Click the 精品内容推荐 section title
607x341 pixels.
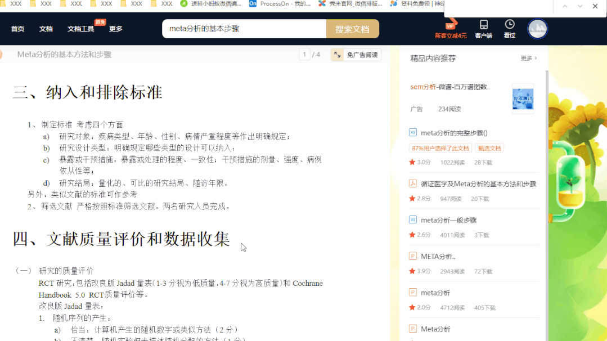coord(433,59)
